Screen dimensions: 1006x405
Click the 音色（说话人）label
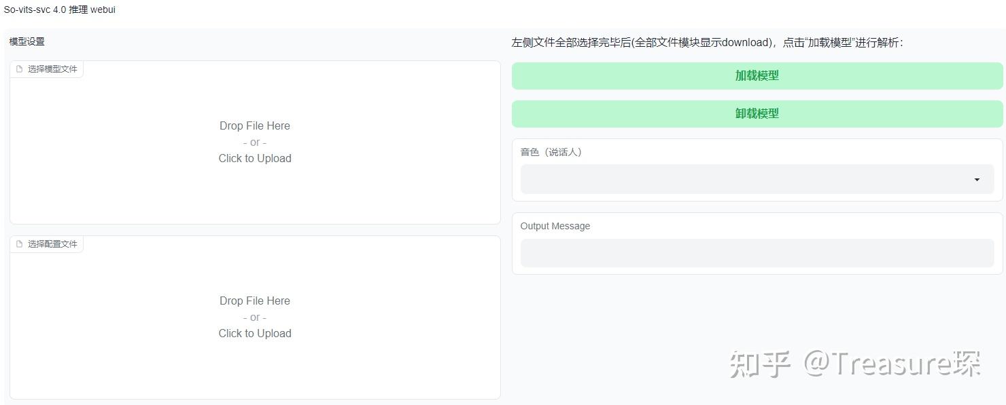[x=551, y=151]
